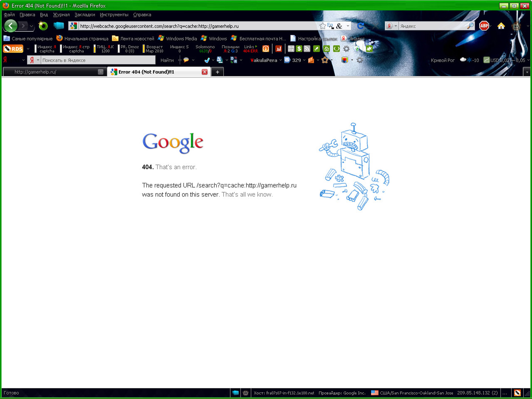Open Yandex mail with 329 messages
Viewport: 532px width, 399px height.
click(292, 60)
